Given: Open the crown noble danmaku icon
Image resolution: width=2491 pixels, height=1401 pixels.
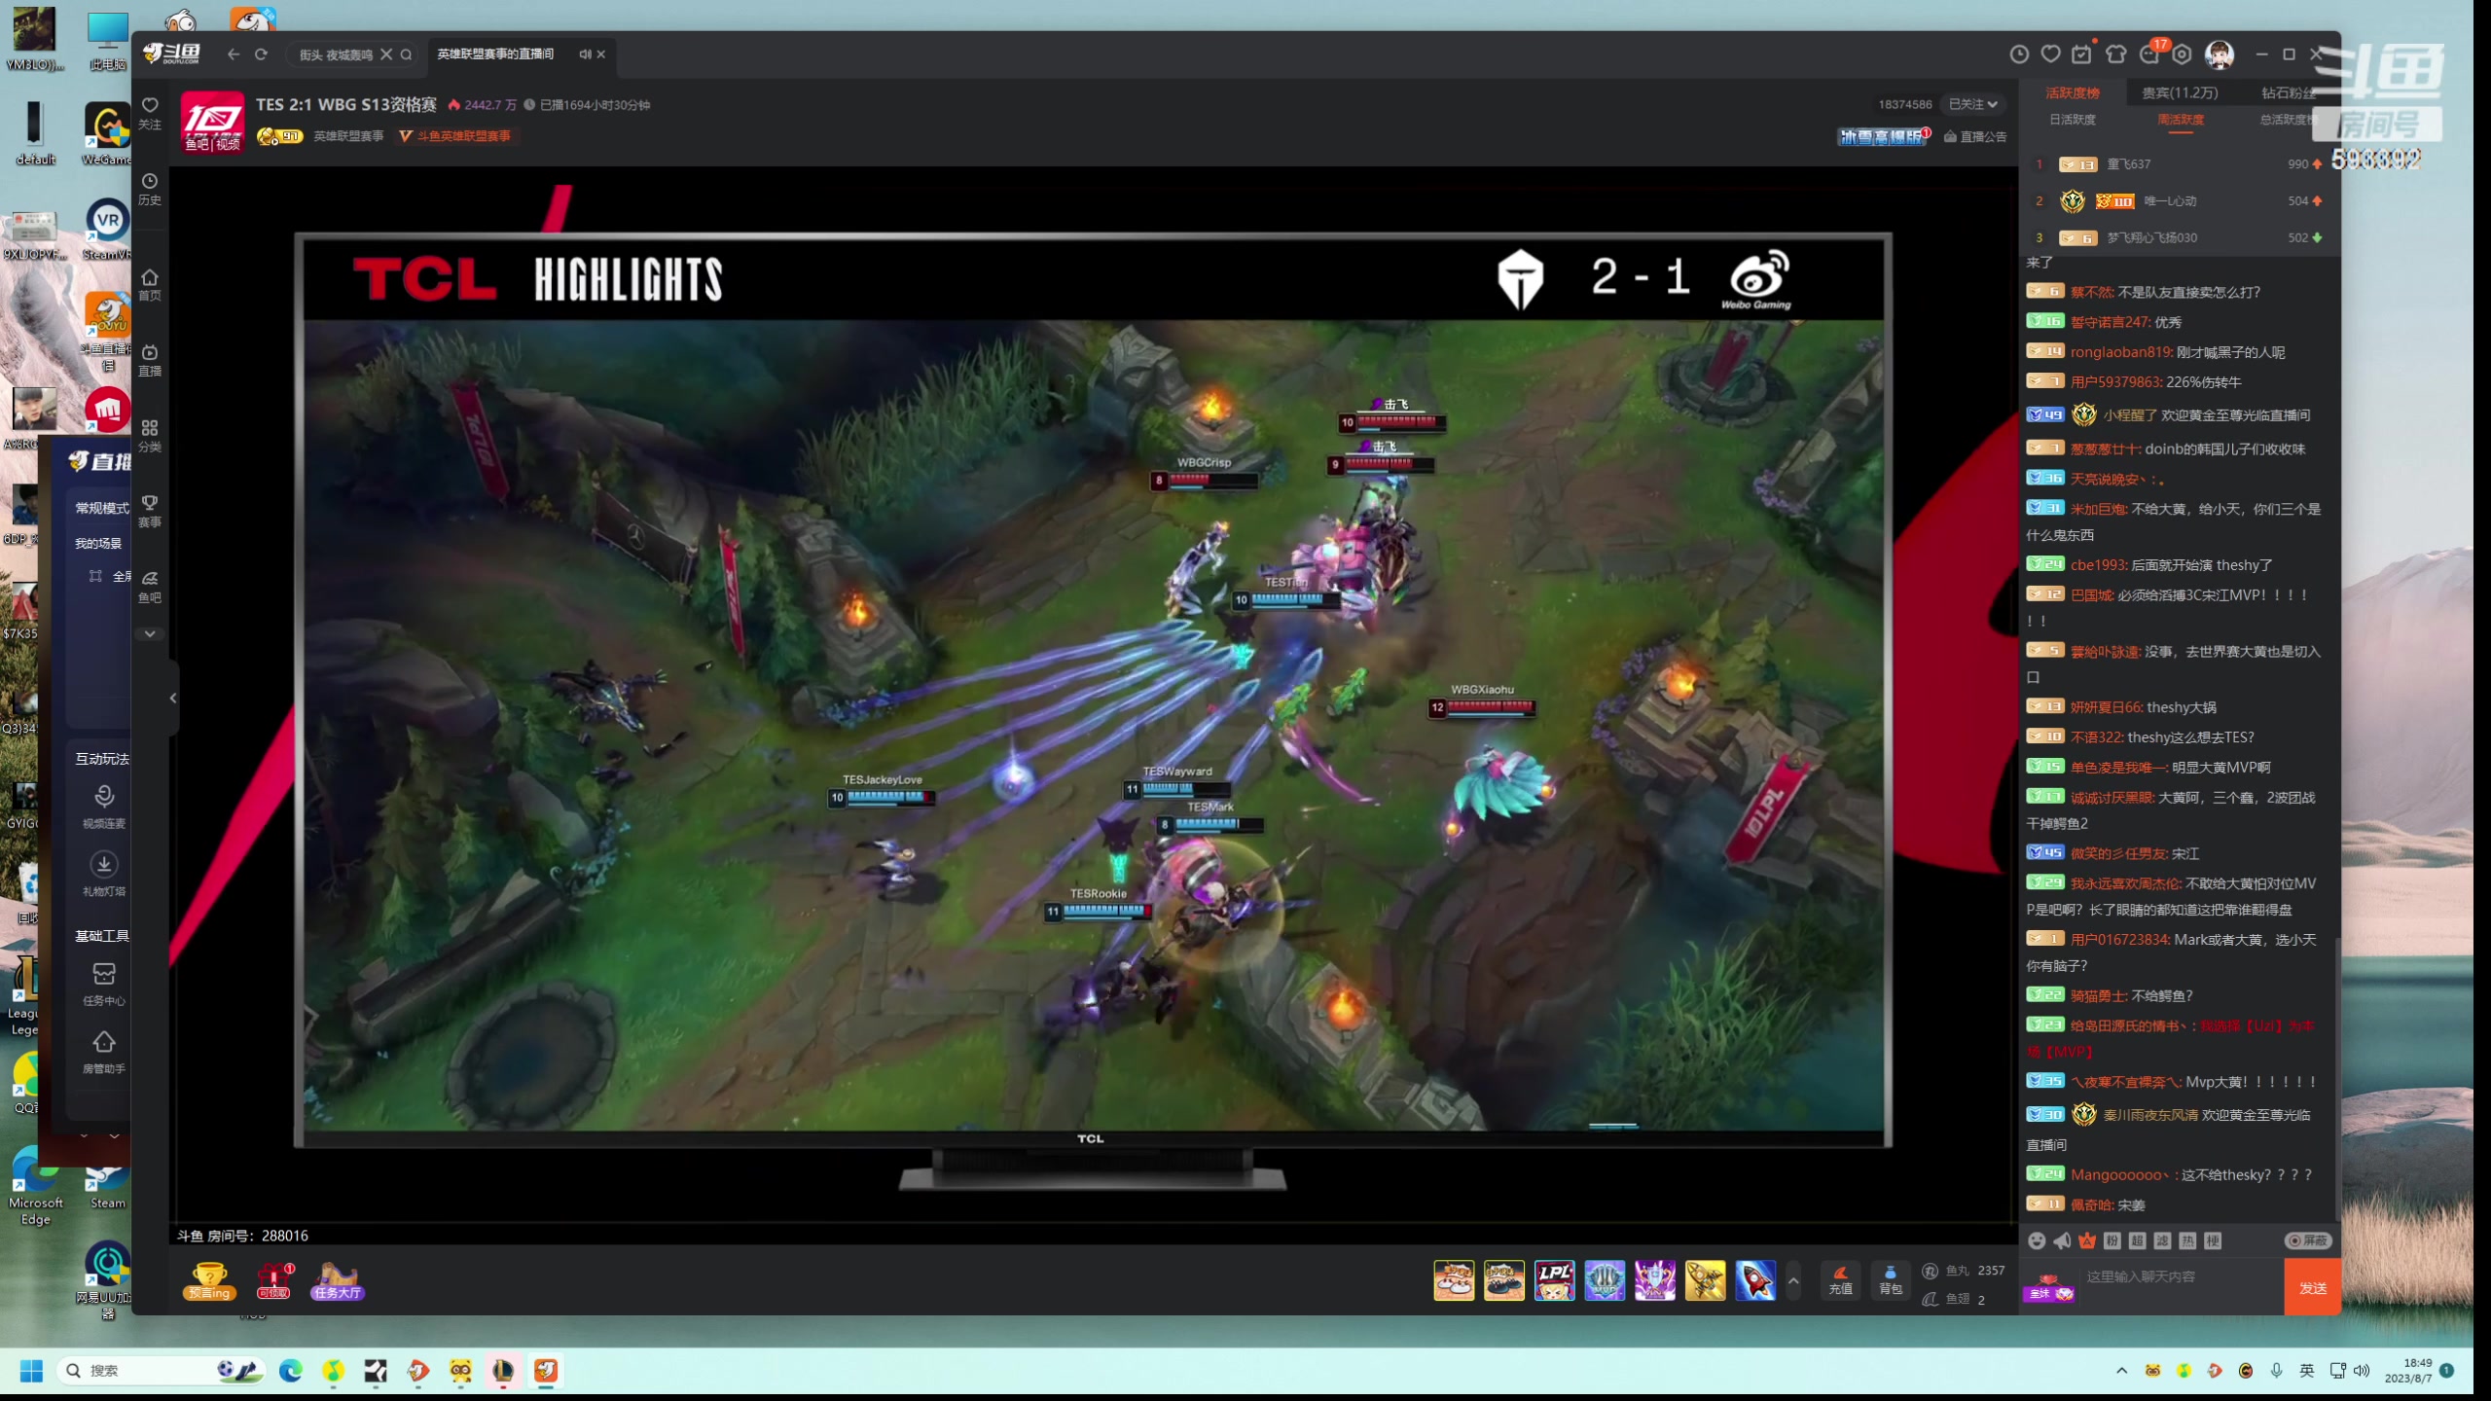Looking at the screenshot, I should [2087, 1240].
